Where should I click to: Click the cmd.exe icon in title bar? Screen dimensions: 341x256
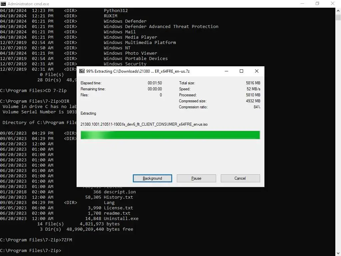tap(3, 4)
